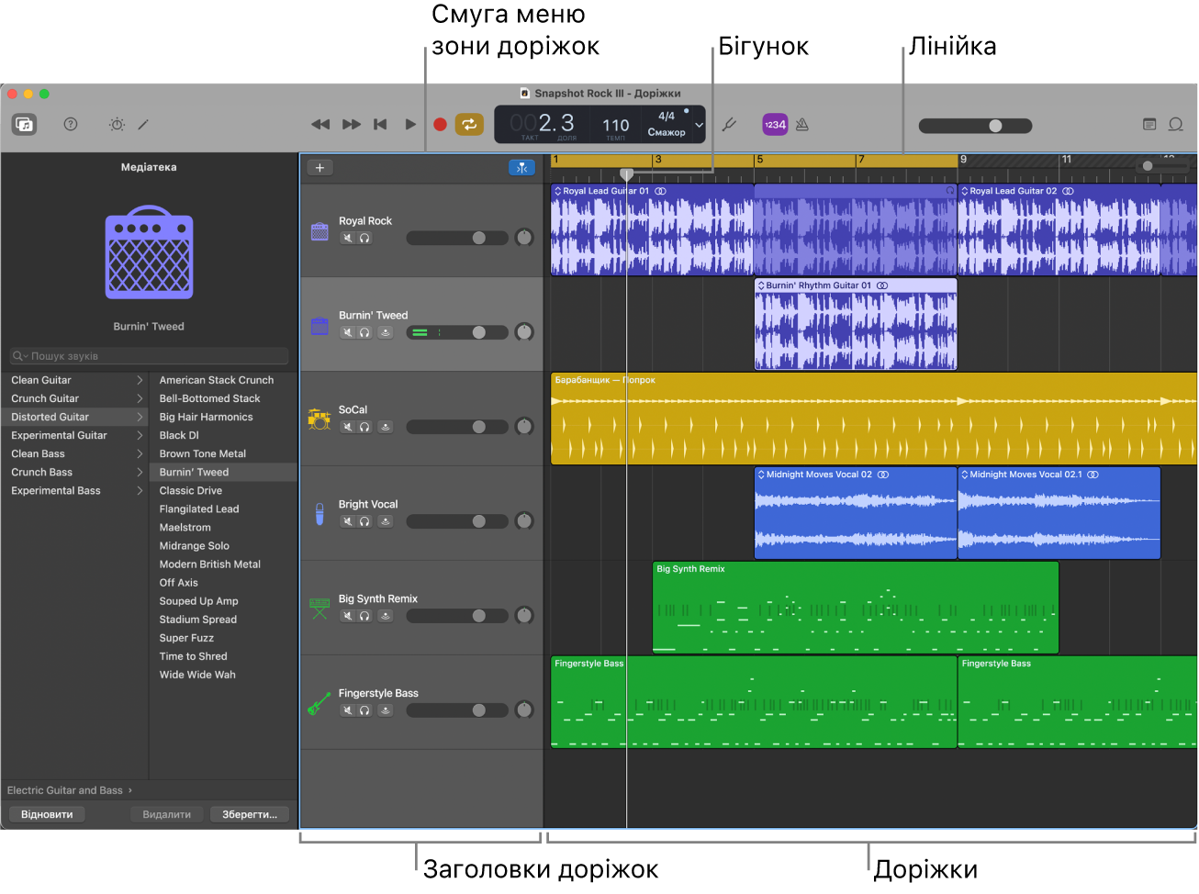Open the Notepad icon
The width and height of the screenshot is (1199, 894).
click(x=1149, y=124)
